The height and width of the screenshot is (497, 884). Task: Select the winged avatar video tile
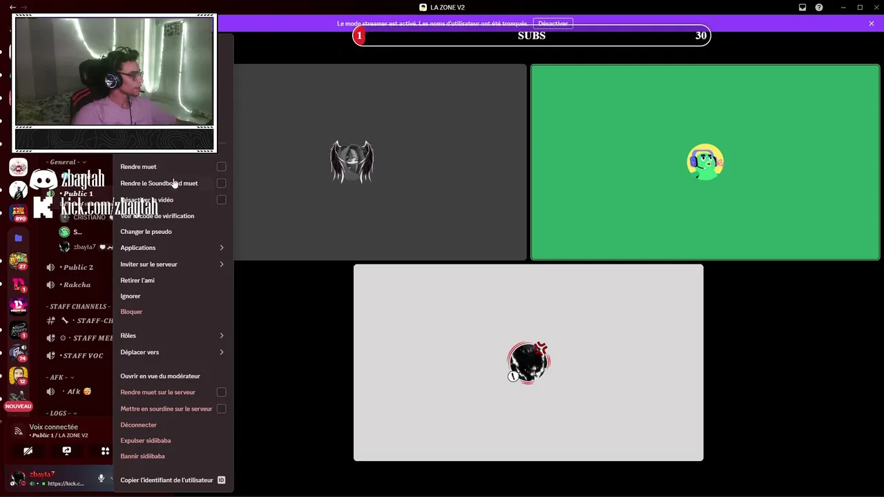(x=380, y=162)
